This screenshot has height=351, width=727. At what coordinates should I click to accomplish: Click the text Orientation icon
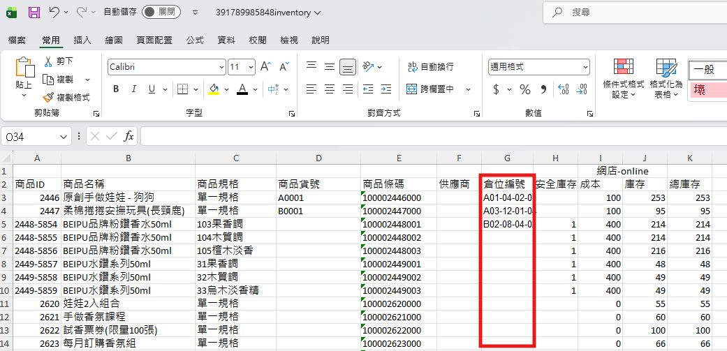368,67
